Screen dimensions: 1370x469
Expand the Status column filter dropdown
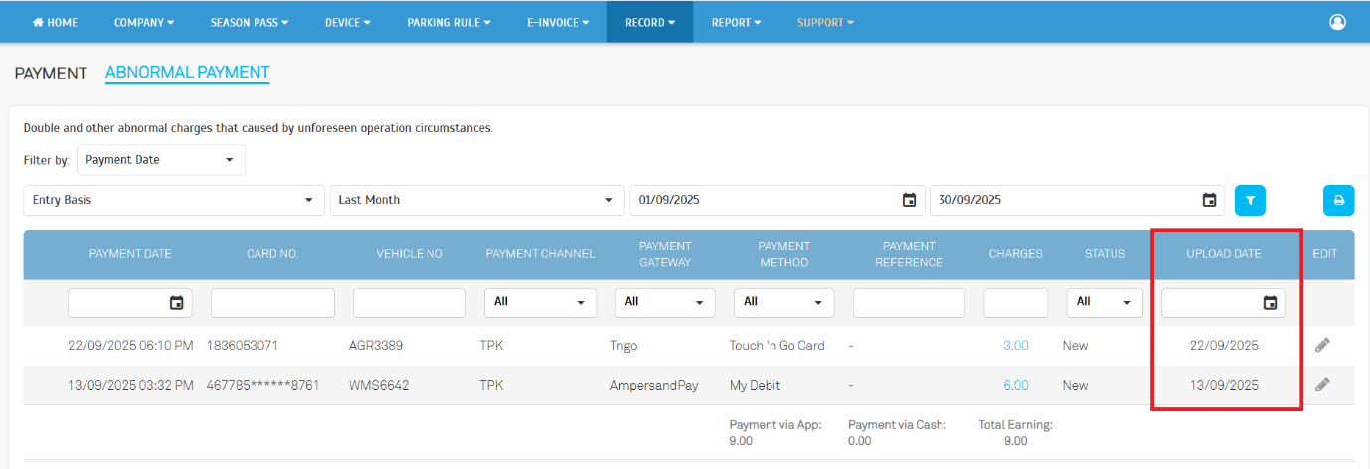click(x=1105, y=302)
